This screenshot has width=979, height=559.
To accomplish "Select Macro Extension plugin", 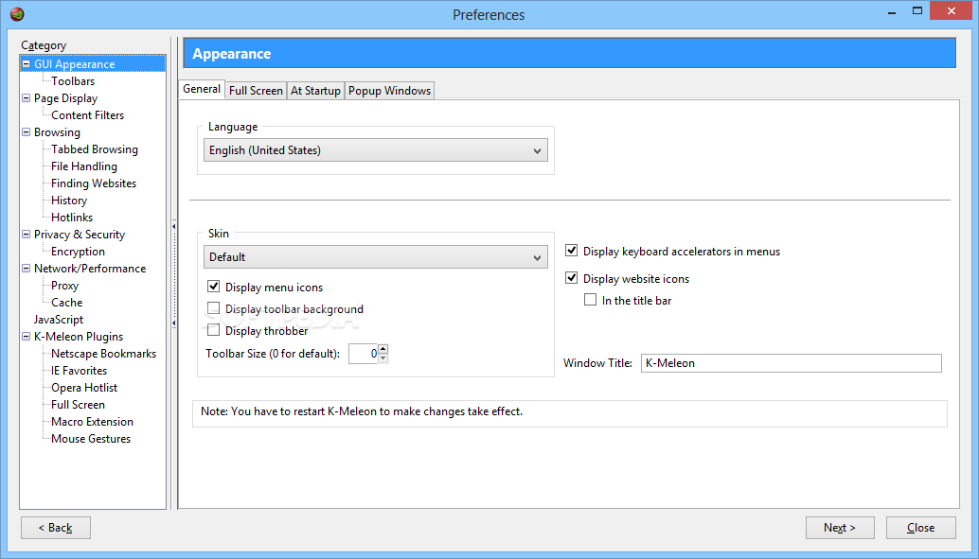I will 93,422.
